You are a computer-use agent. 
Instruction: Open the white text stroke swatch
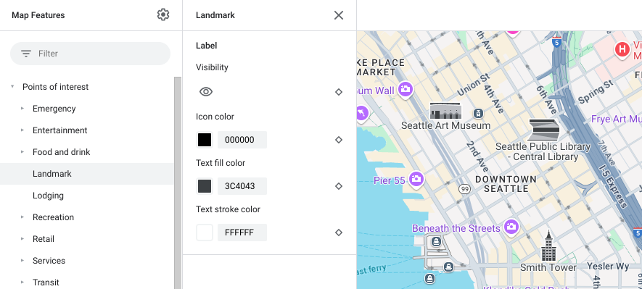(205, 233)
